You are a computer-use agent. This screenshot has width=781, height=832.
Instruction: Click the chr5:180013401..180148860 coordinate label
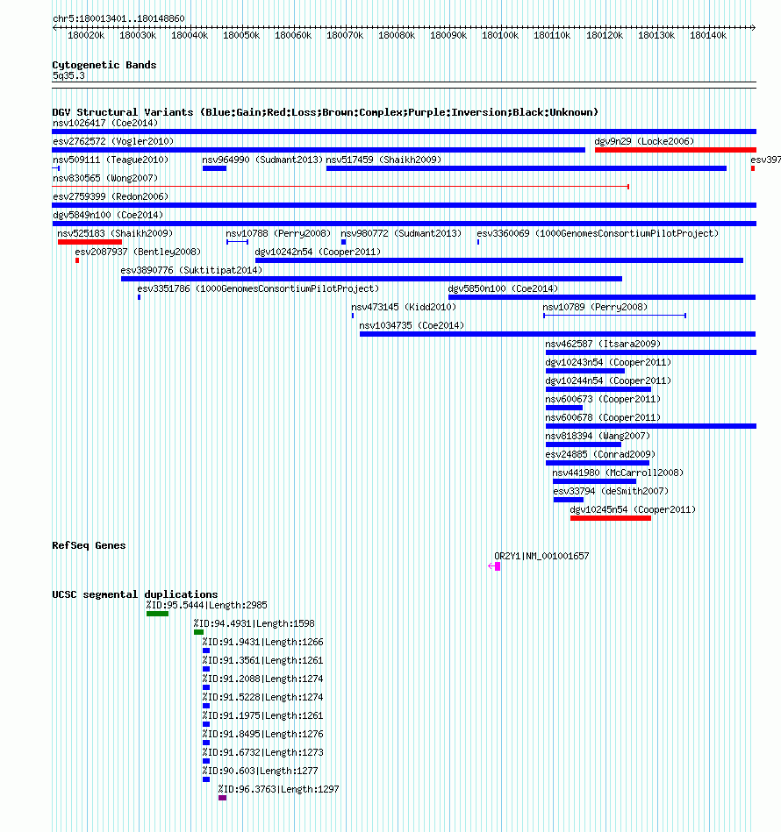click(x=118, y=18)
